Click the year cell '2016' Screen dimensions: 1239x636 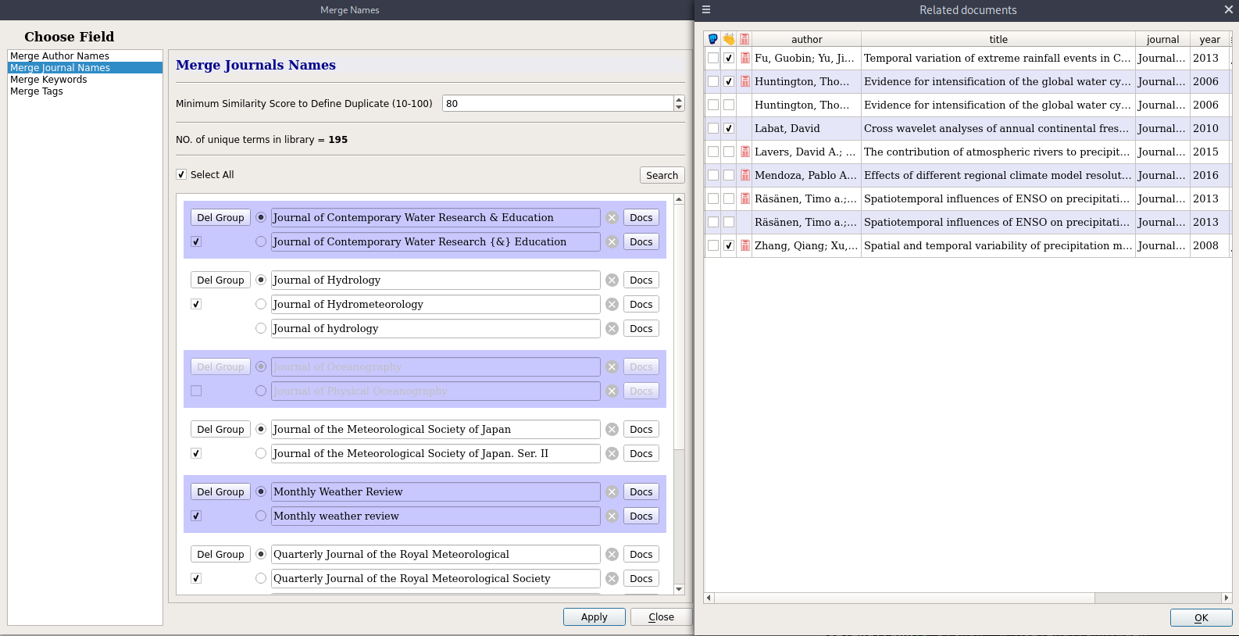point(1210,175)
